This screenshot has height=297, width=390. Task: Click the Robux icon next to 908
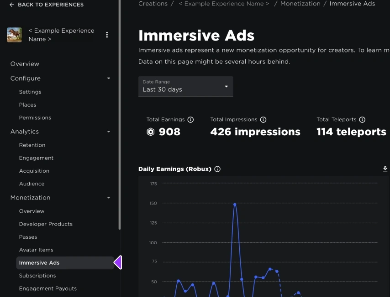pos(151,132)
